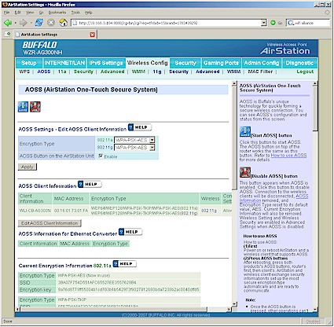Open the 802.11a encryption type dropdown
The height and width of the screenshot is (327, 334).
(152, 140)
